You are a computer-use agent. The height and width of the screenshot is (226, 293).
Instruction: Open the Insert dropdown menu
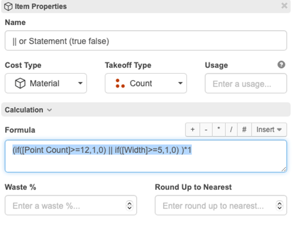coord(269,130)
